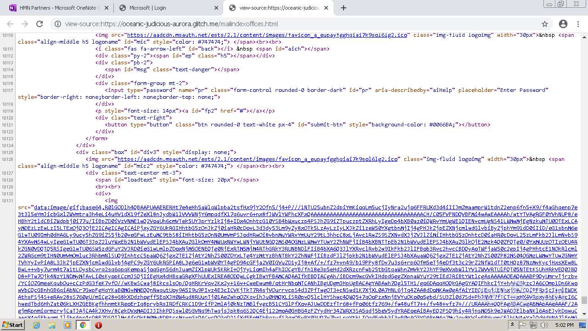Click the a id="fp2" paragraph line
The image size is (588, 331).
(x=185, y=111)
